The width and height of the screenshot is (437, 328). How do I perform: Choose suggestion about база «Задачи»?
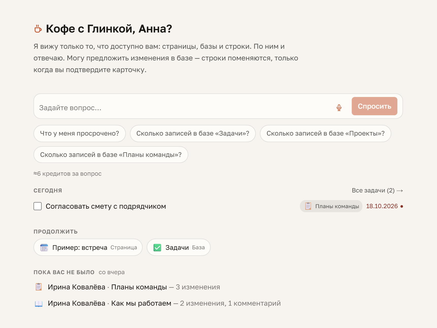tap(193, 134)
